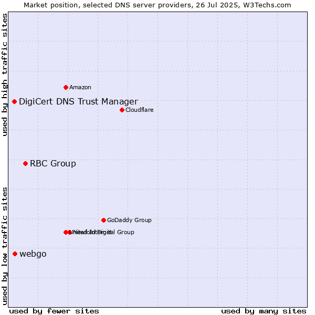Click the 'GoDaddy Group' label text
This screenshot has width=315, height=315.
[129, 220]
